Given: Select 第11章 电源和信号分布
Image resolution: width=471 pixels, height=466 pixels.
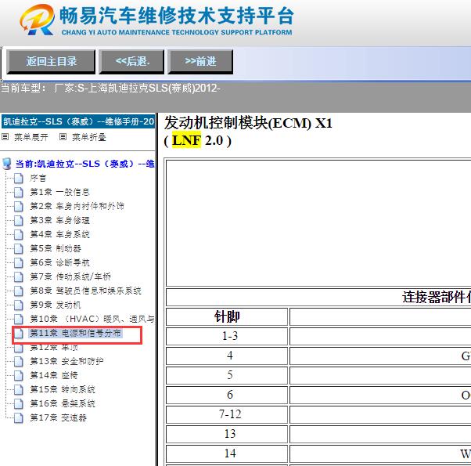Looking at the screenshot, I should click(75, 333).
